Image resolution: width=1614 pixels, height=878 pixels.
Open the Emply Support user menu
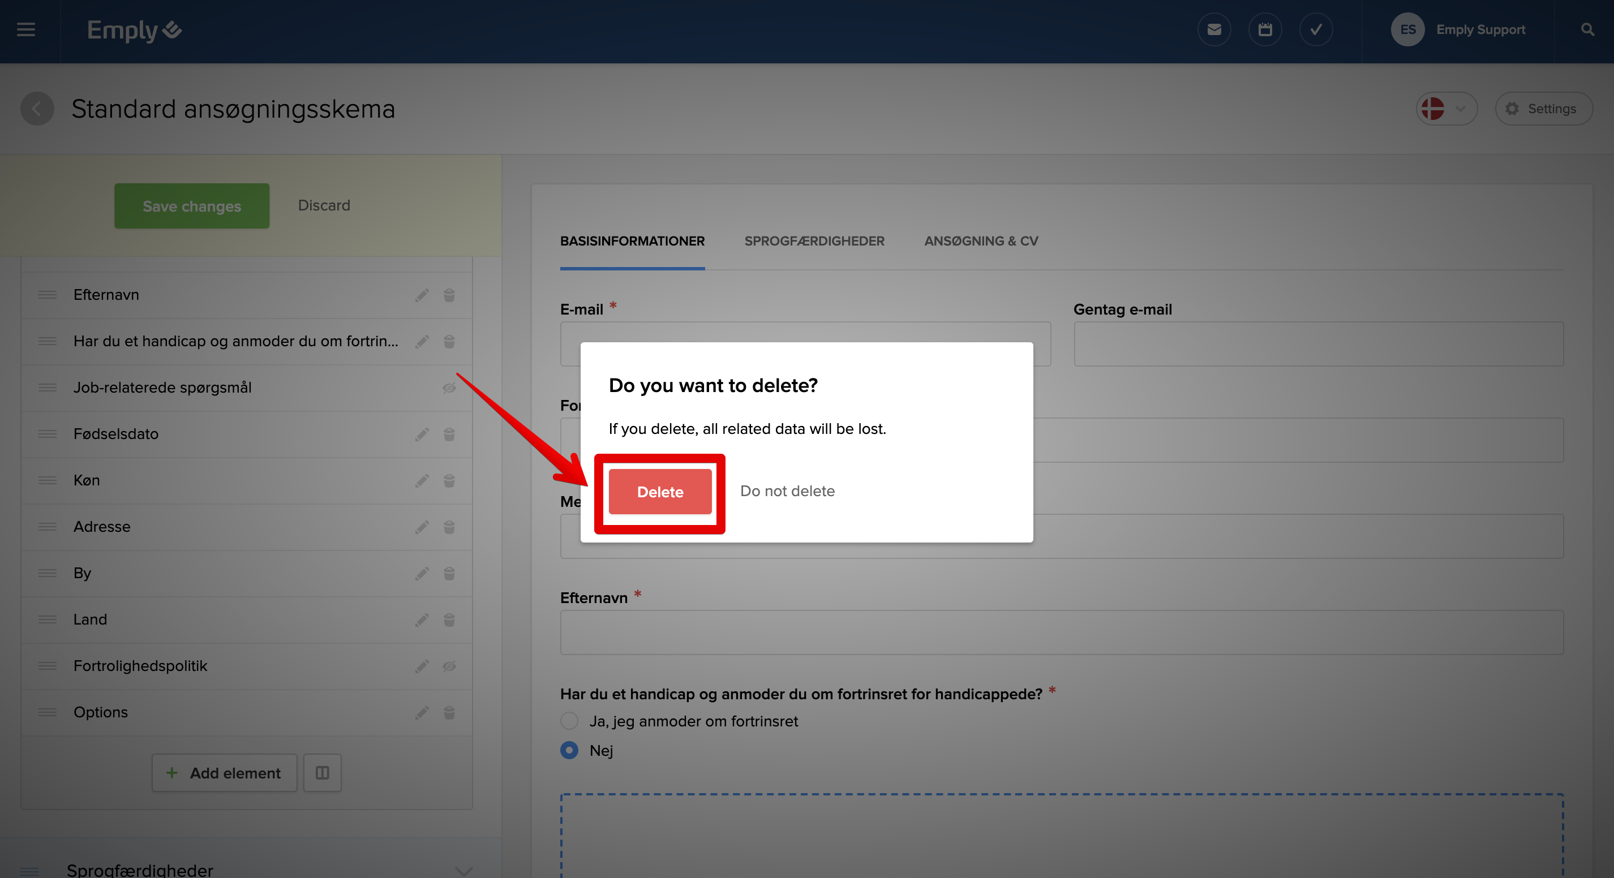coord(1480,29)
